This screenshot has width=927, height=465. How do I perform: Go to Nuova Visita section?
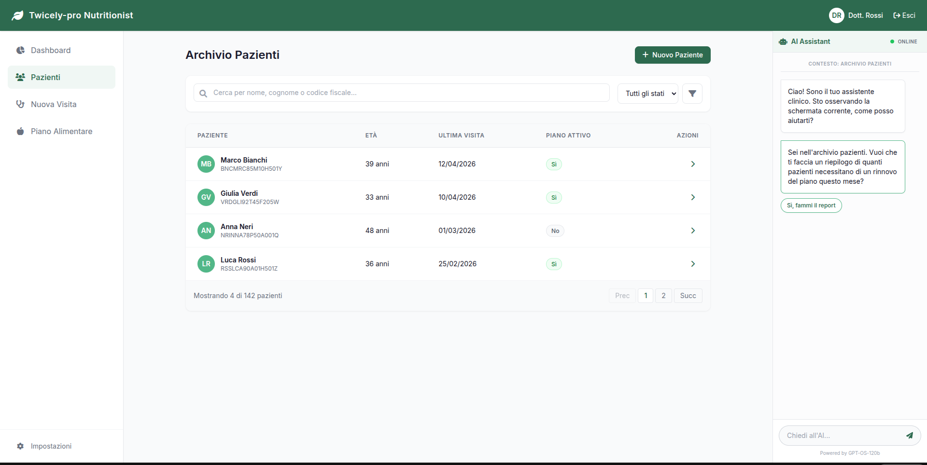coord(53,104)
